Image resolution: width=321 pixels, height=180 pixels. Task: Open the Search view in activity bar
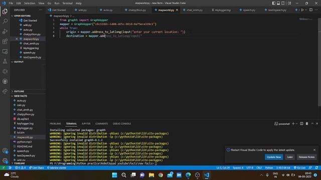point(5,21)
